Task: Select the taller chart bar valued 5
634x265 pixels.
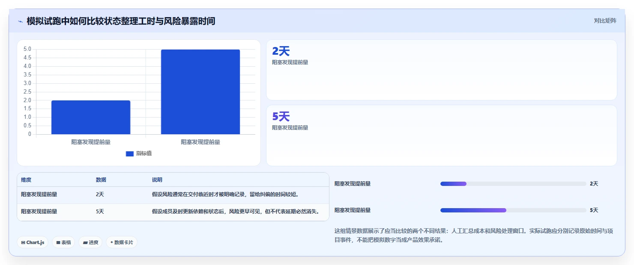Action: pyautogui.click(x=200, y=92)
